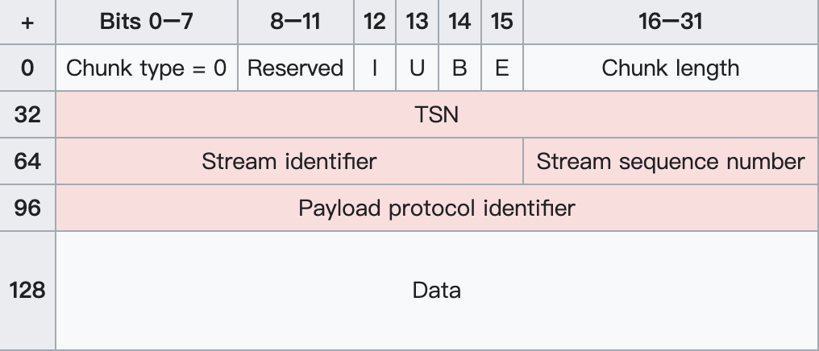Viewport: 819px width, 351px height.
Task: Select the 'Payload protocol identifier' cell
Action: [x=436, y=209]
